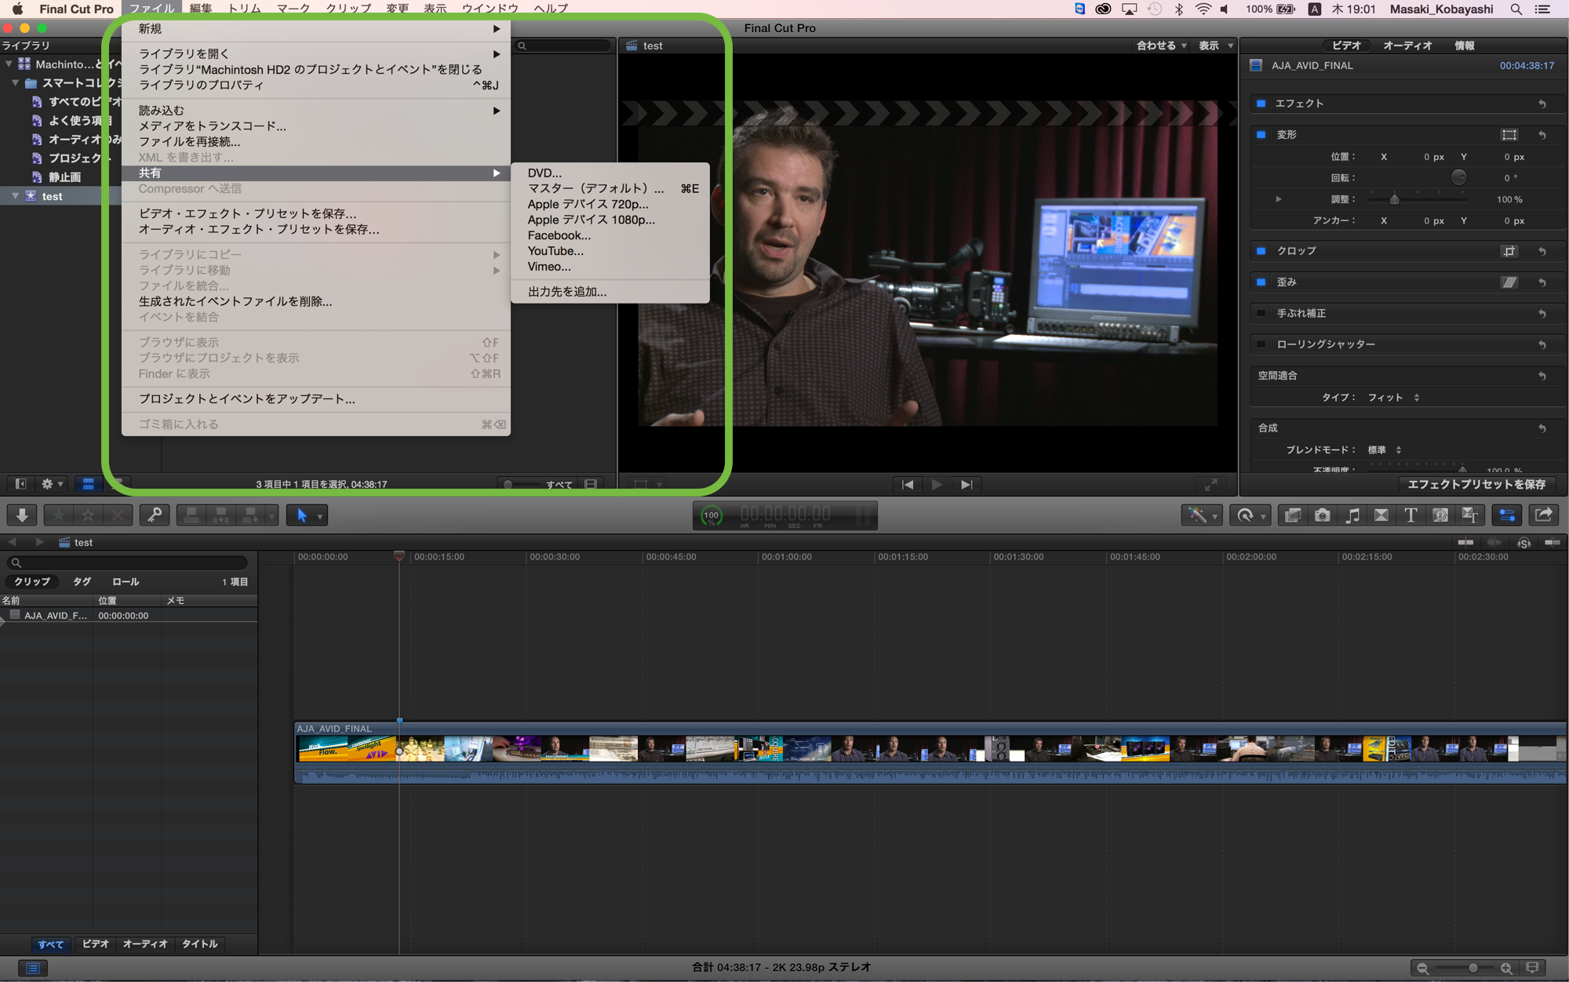
Task: Click the 調整 scale slider handle
Action: click(x=1395, y=200)
